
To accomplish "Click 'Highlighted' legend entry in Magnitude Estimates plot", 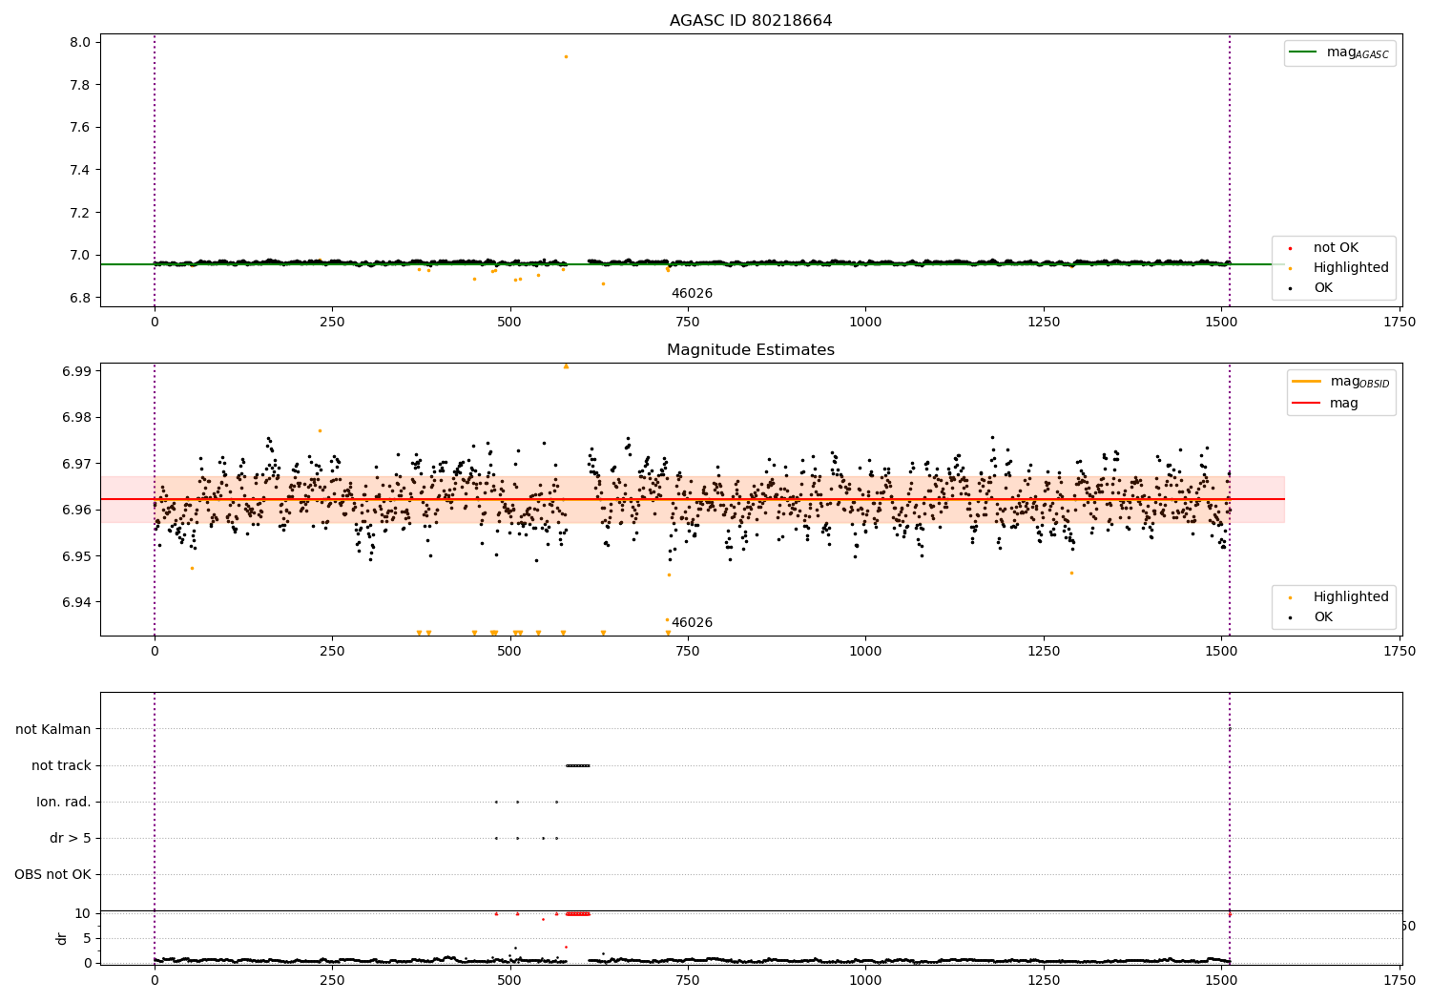I will pyautogui.click(x=1351, y=596).
